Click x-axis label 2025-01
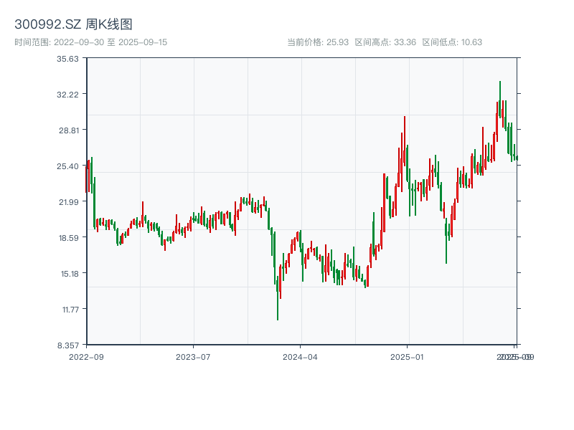 click(x=407, y=357)
